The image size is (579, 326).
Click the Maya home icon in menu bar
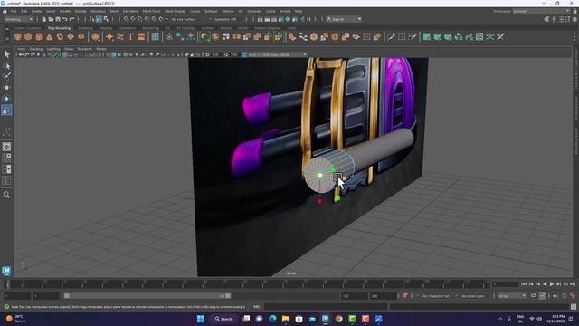tap(5, 11)
